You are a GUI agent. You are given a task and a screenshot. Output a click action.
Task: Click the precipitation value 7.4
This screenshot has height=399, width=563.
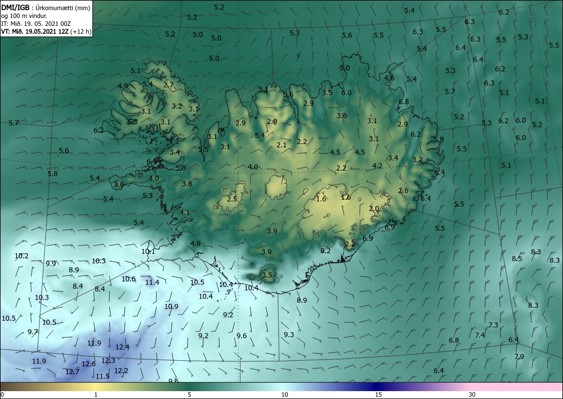click(x=480, y=335)
